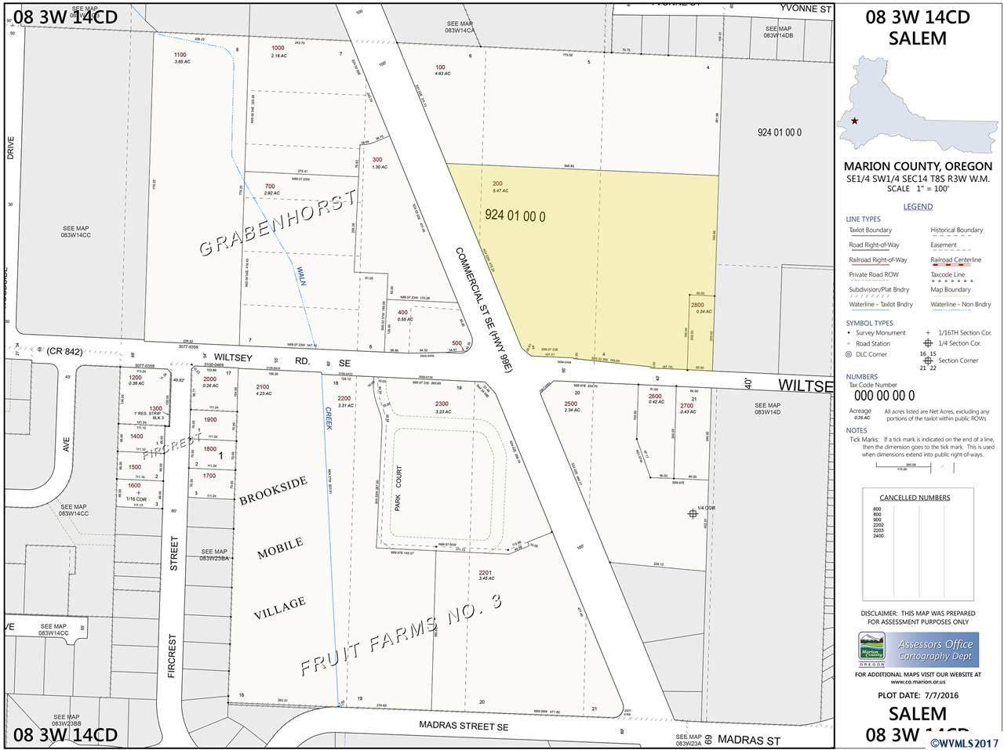The image size is (1004, 750).
Task: Click the Madras Street SE road label
Action: (x=471, y=727)
